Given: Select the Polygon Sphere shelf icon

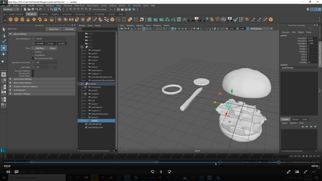Looking at the screenshot, I should 11,20.
